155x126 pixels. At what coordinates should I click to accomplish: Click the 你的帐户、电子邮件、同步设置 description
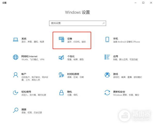(35, 78)
